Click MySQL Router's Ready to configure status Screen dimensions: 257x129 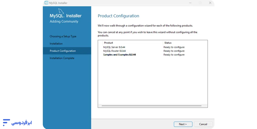click(174, 51)
